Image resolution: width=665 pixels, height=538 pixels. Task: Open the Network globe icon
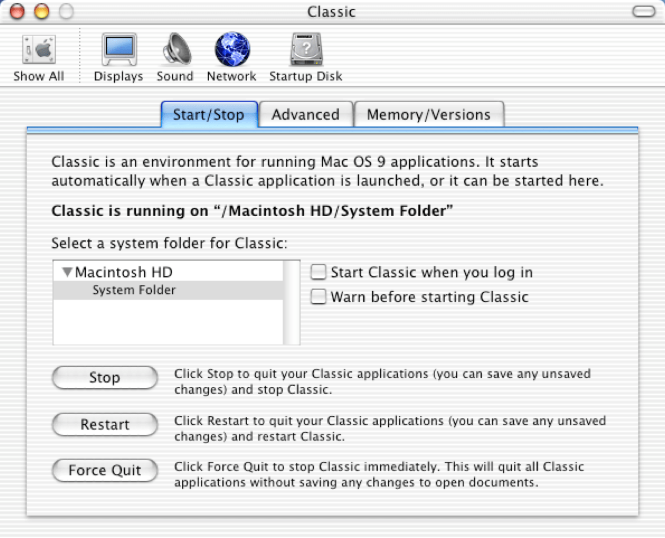point(232,49)
